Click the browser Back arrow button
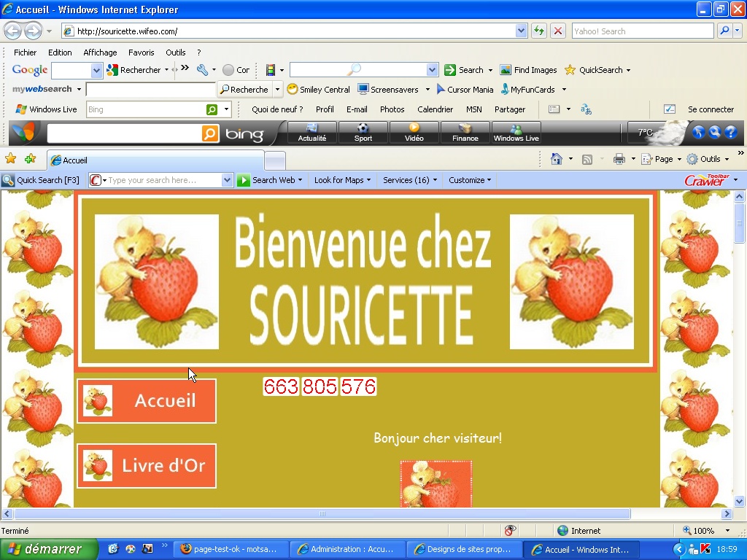 12,31
